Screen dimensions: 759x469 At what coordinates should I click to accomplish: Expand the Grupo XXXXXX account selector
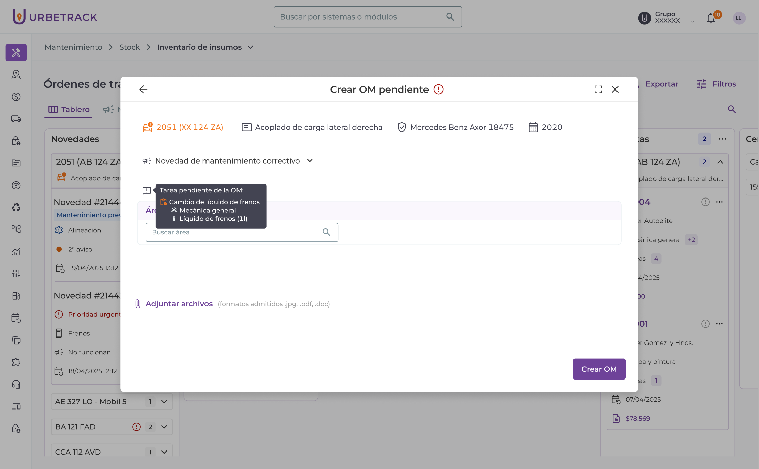pyautogui.click(x=692, y=21)
